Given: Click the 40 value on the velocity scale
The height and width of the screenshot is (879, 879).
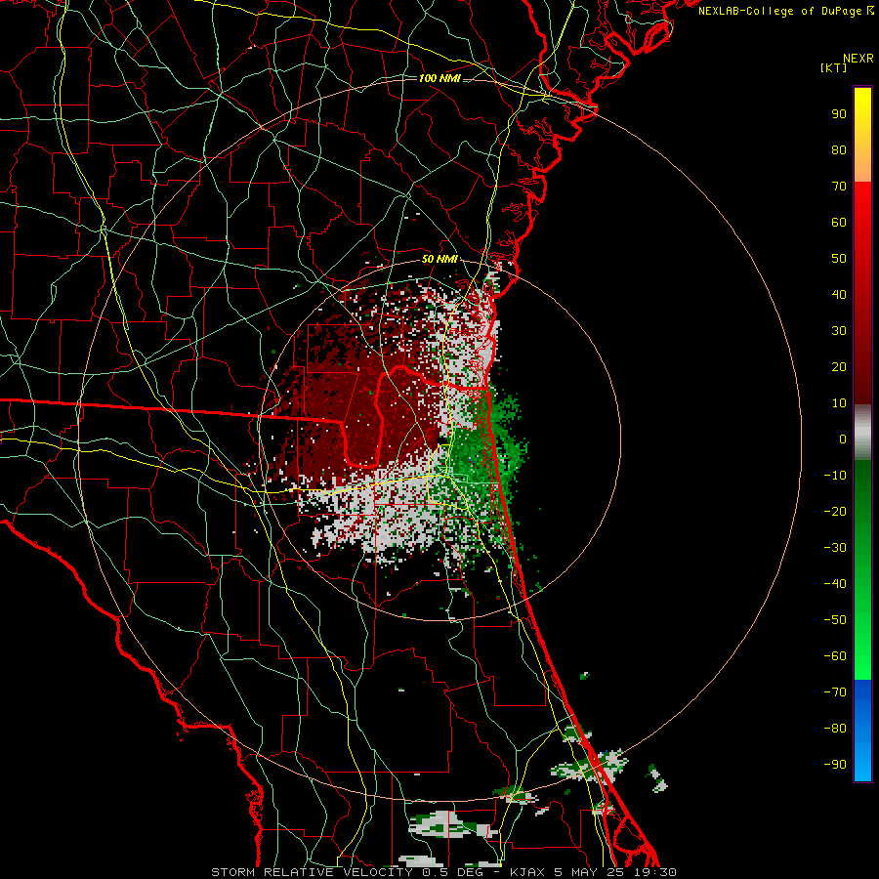Looking at the screenshot, I should click(x=839, y=295).
